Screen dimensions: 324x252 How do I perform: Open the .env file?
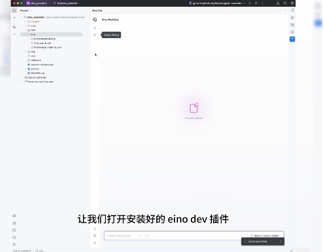(31, 56)
